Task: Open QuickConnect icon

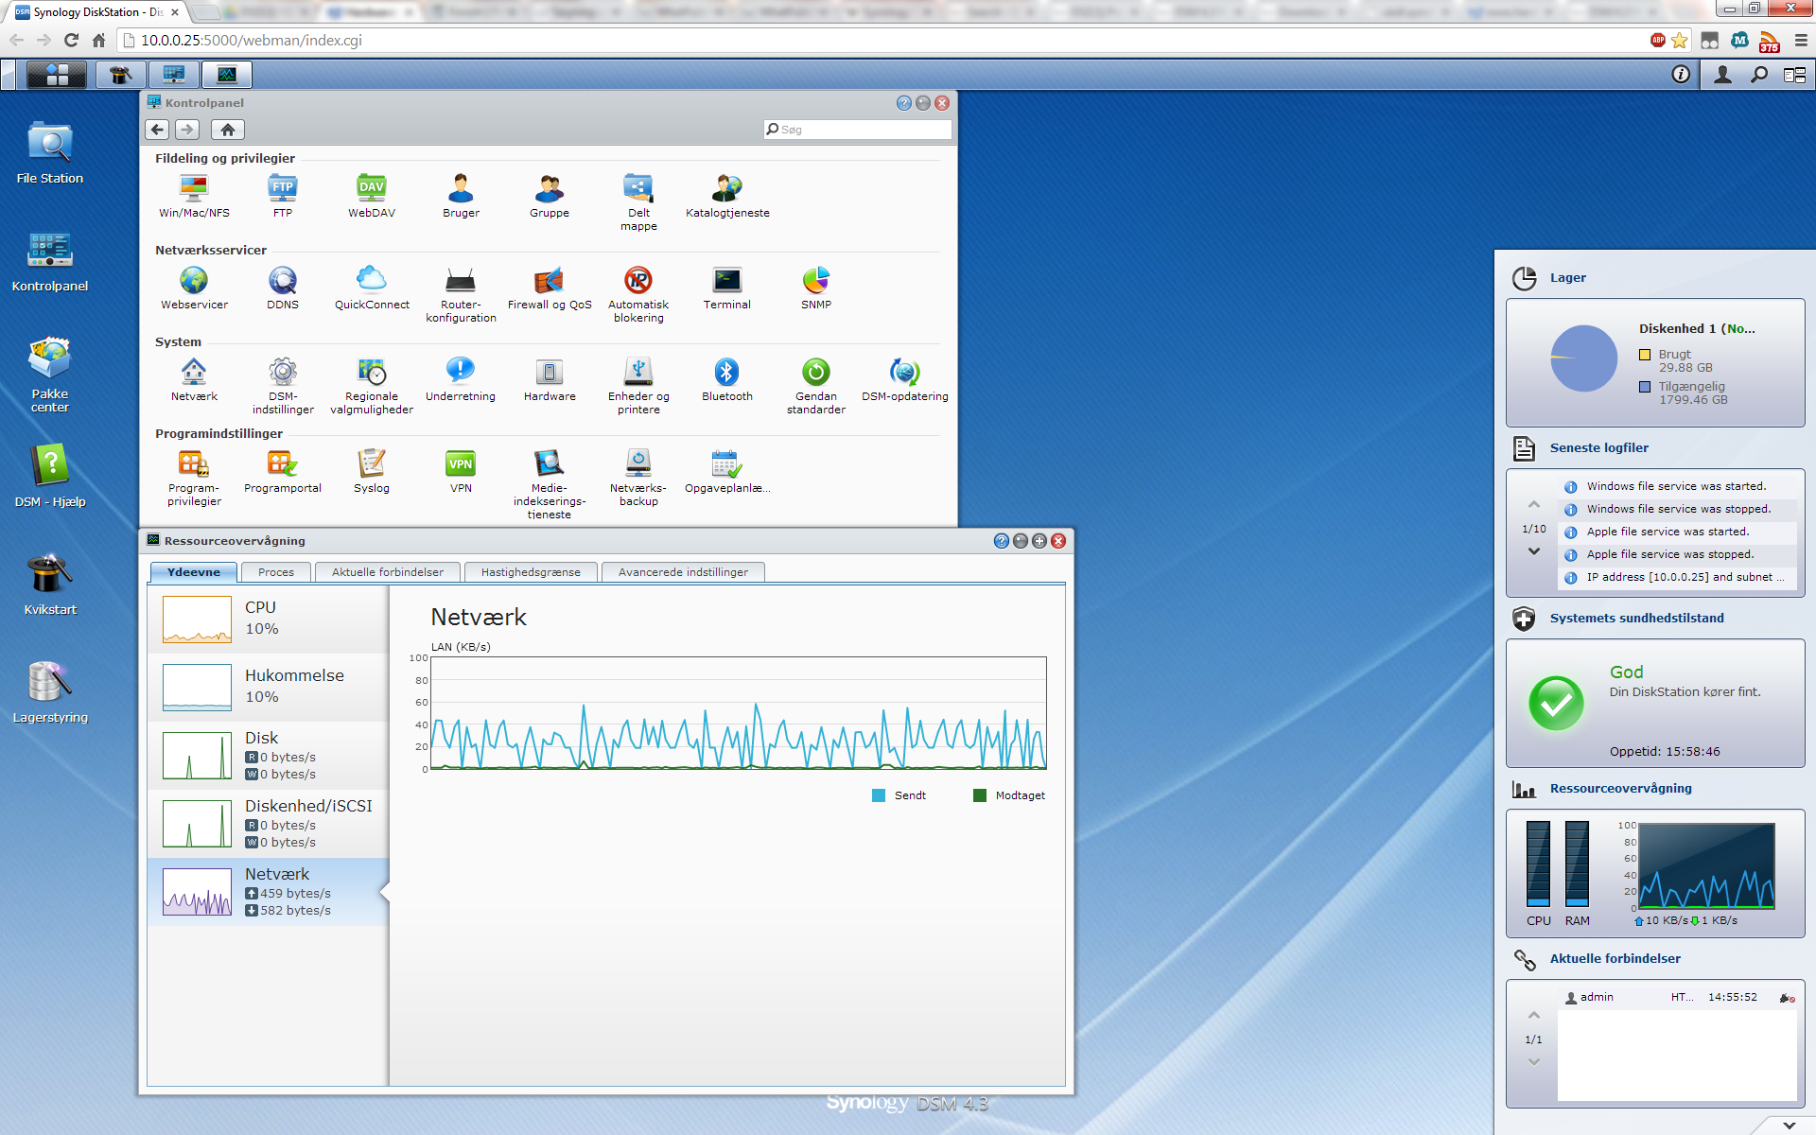Action: pyautogui.click(x=372, y=288)
